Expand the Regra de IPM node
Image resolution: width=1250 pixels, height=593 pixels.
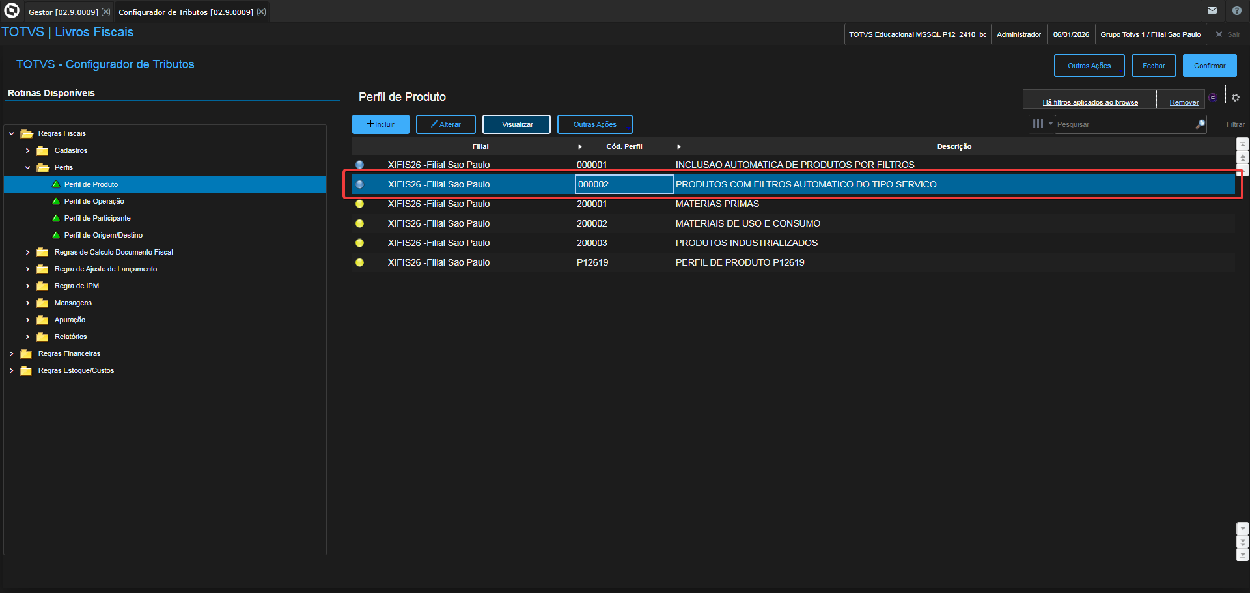[27, 286]
